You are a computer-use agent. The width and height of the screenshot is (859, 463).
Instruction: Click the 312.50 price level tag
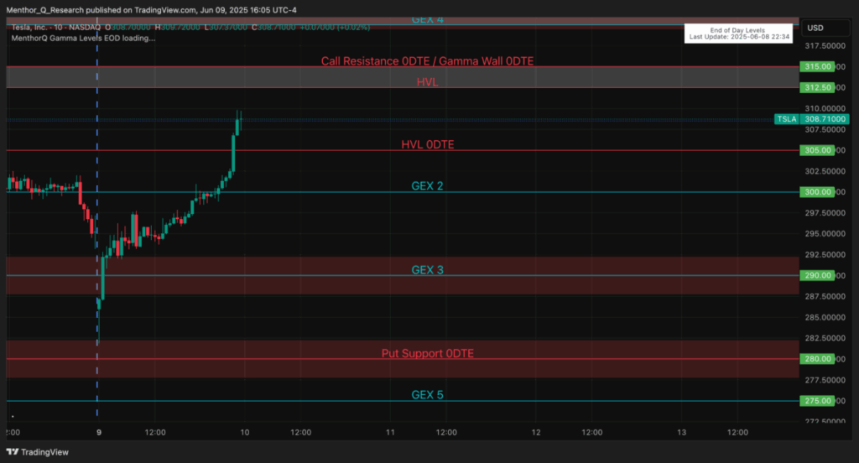tap(817, 88)
